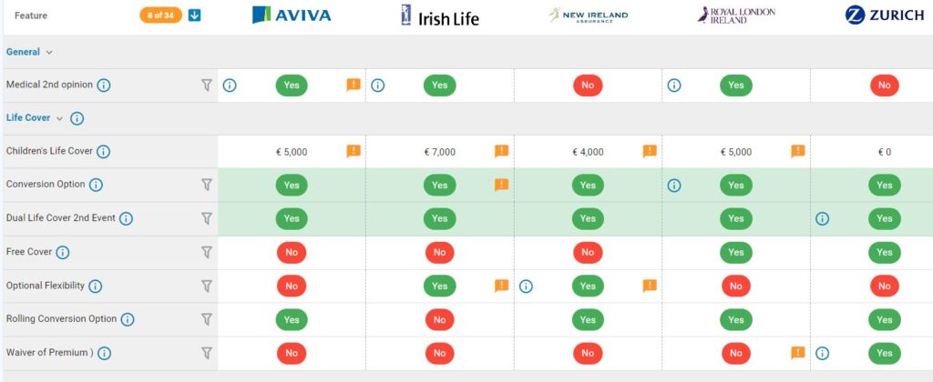This screenshot has width=933, height=382.
Task: Click the 8 of 34 feature count badge
Action: tap(161, 15)
